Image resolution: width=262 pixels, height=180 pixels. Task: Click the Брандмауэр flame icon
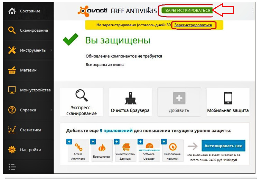pyautogui.click(x=102, y=148)
